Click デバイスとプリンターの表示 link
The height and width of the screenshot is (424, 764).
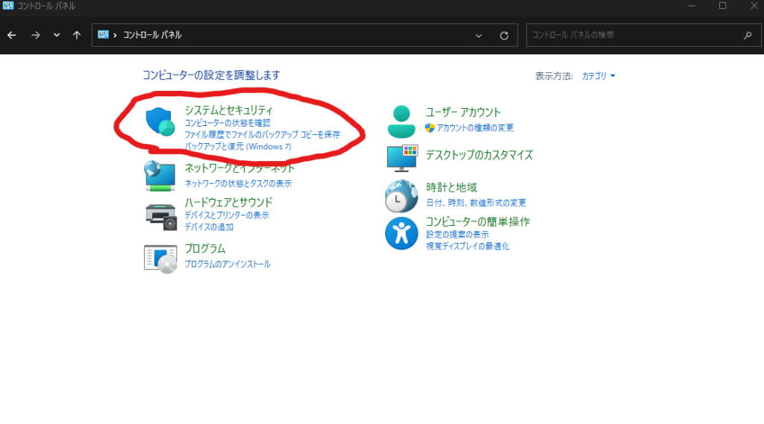click(227, 215)
